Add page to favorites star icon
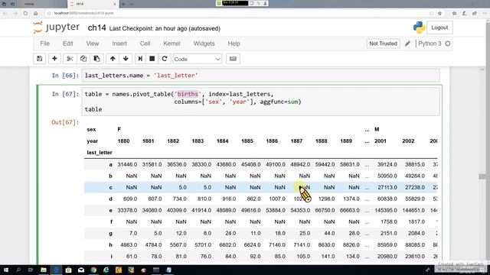The height and width of the screenshot is (275, 490). pos(439,13)
